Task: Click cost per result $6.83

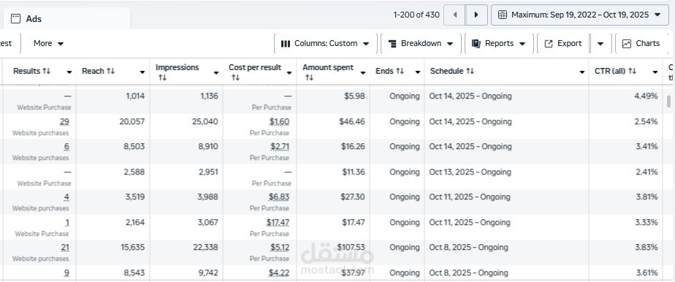Action: [x=279, y=197]
